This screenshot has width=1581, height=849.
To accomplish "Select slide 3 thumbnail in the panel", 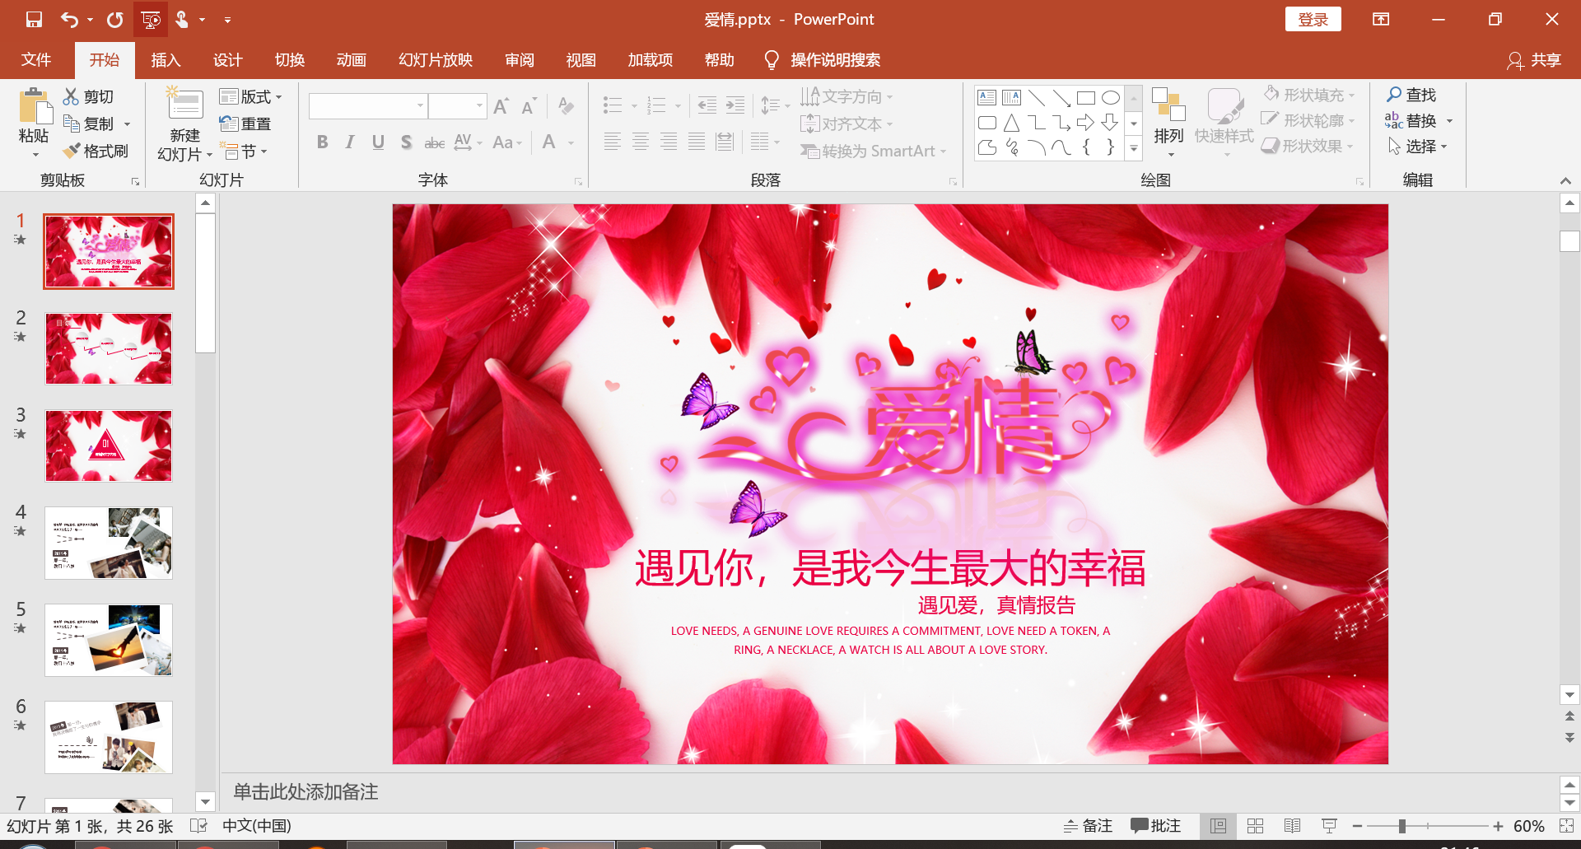I will 108,445.
